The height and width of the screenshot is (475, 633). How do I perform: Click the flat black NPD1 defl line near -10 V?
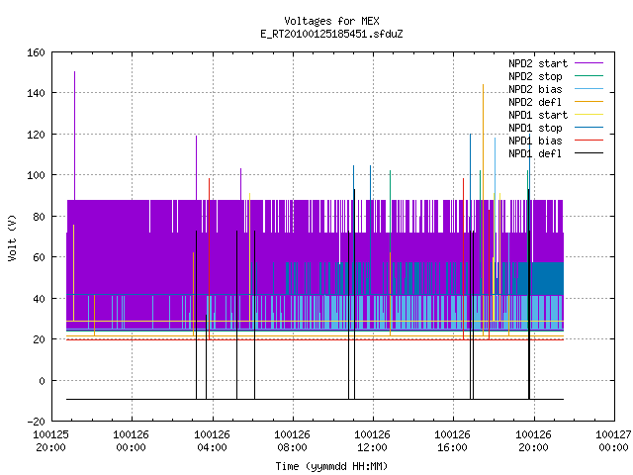[x=315, y=399]
